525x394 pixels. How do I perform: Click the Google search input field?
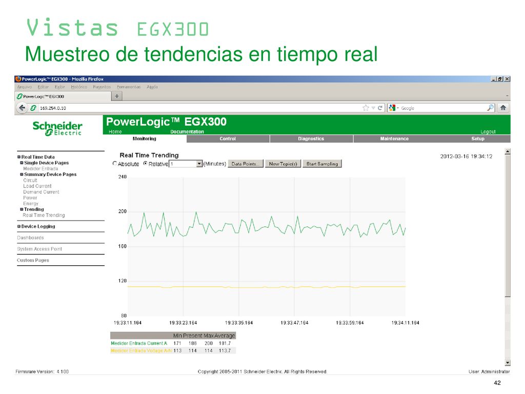(x=443, y=108)
